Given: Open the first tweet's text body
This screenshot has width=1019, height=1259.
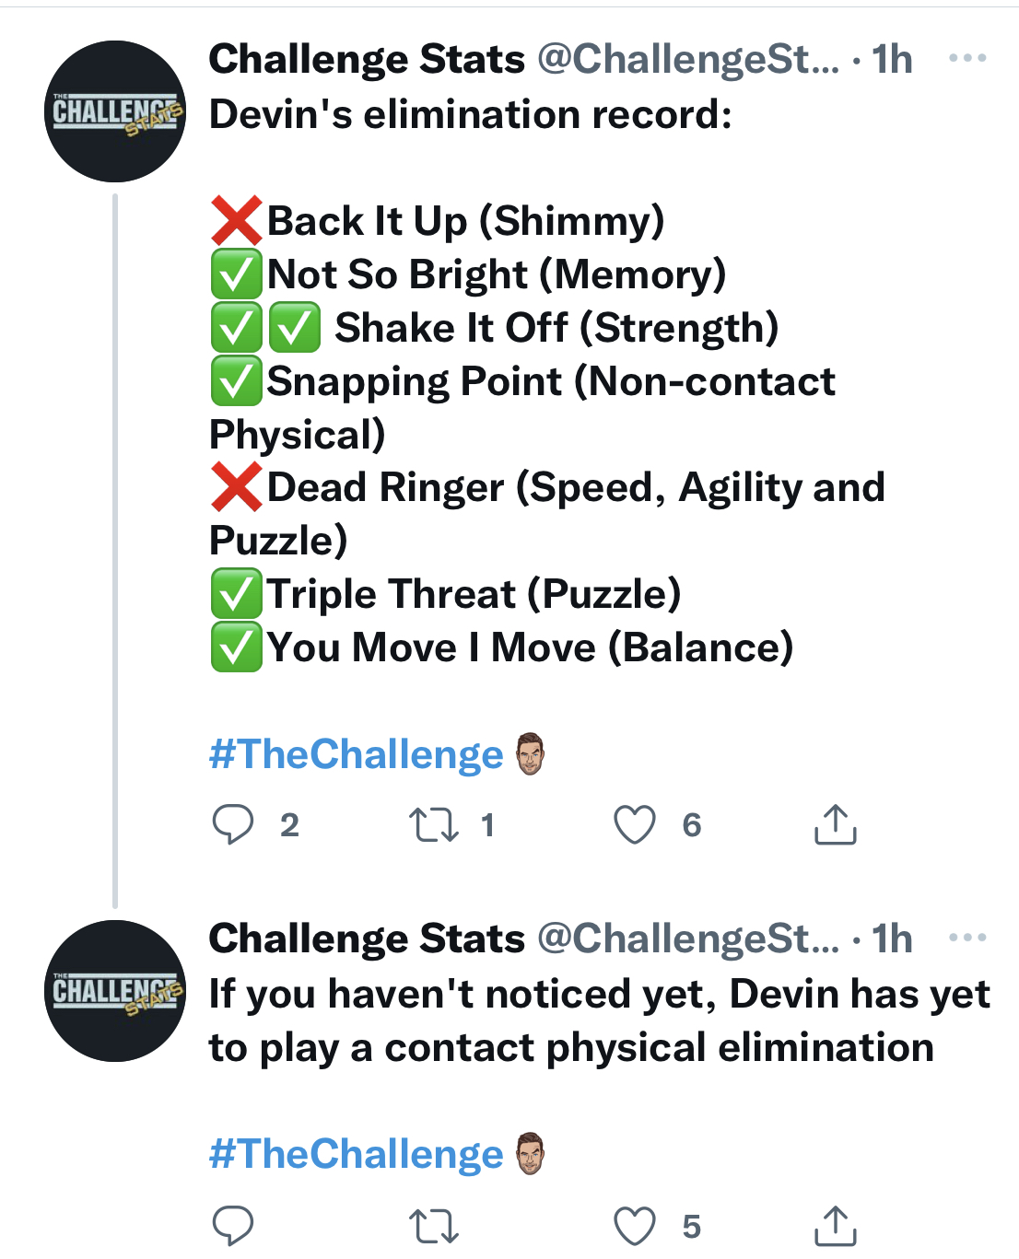Looking at the screenshot, I should (547, 381).
